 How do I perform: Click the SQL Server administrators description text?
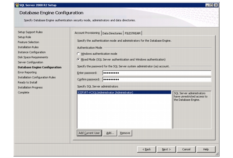tap(191, 96)
